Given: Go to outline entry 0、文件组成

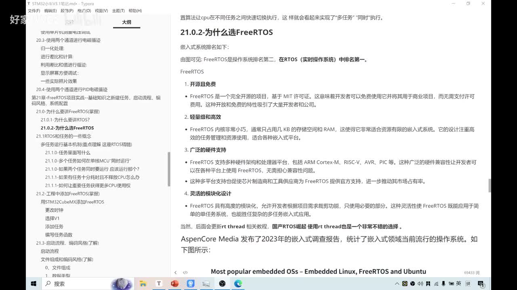Looking at the screenshot, I should click(x=57, y=267).
